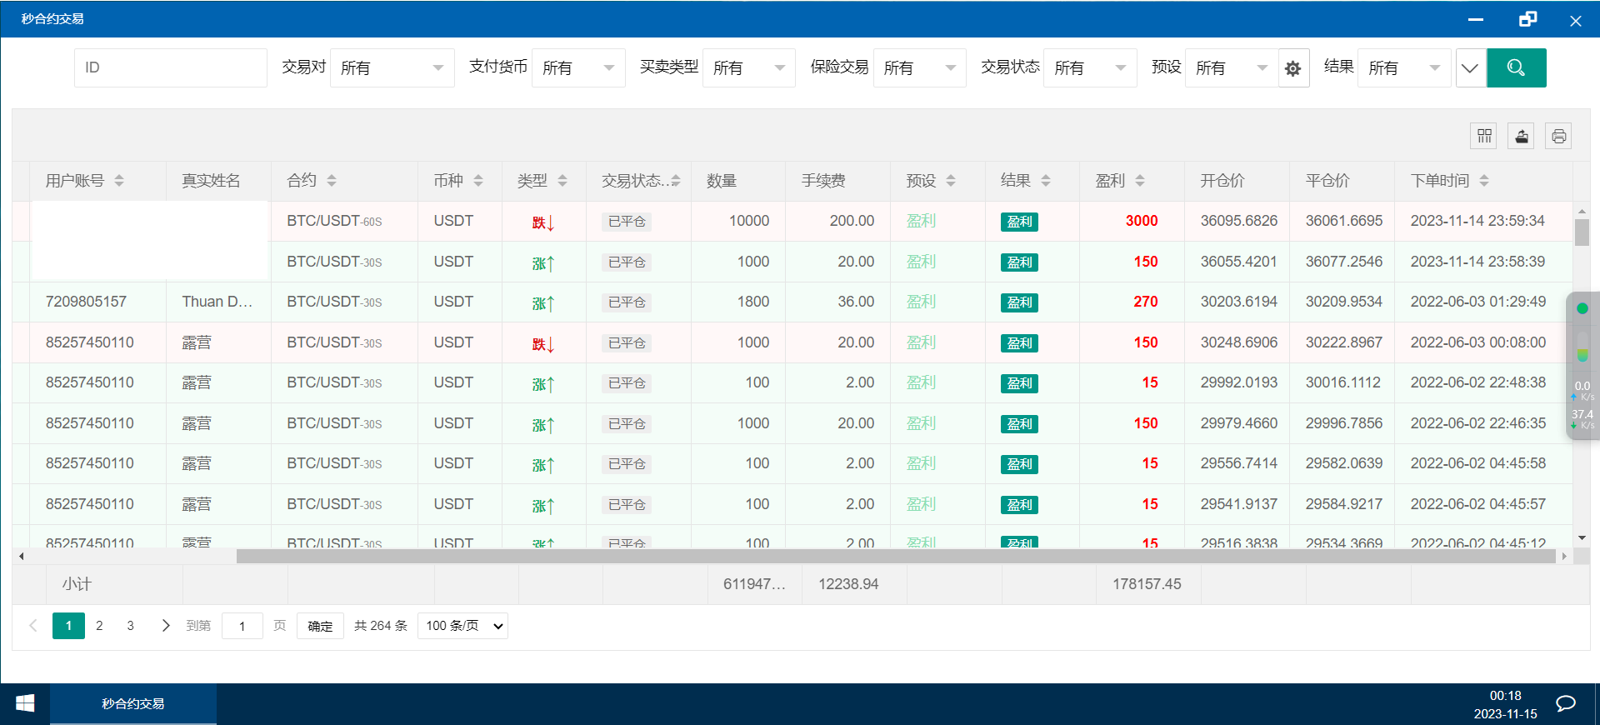Click profit value 270

(x=1146, y=302)
